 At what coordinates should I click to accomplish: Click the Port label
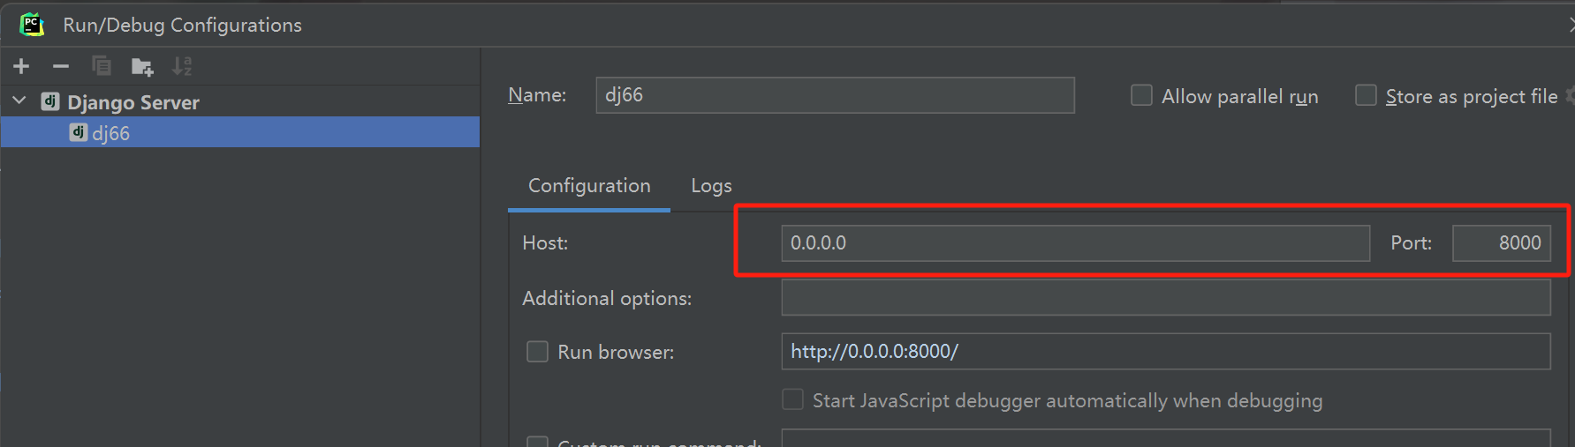pyautogui.click(x=1411, y=243)
